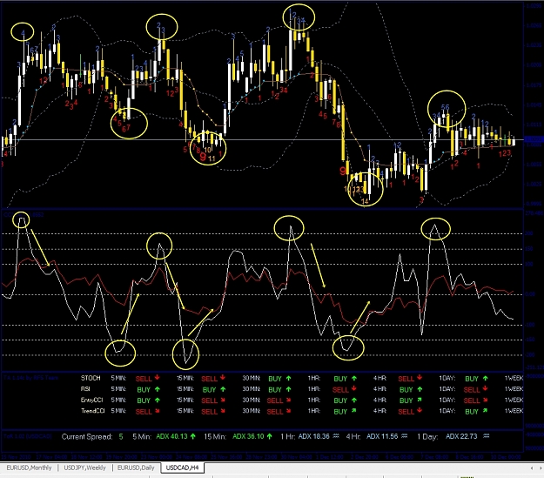
Task: Click the red arrow beside TrendCCI 30MIN SELL
Action: click(288, 411)
